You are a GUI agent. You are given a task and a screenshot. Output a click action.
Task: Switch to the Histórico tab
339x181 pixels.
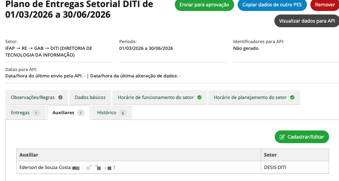[x=107, y=113]
